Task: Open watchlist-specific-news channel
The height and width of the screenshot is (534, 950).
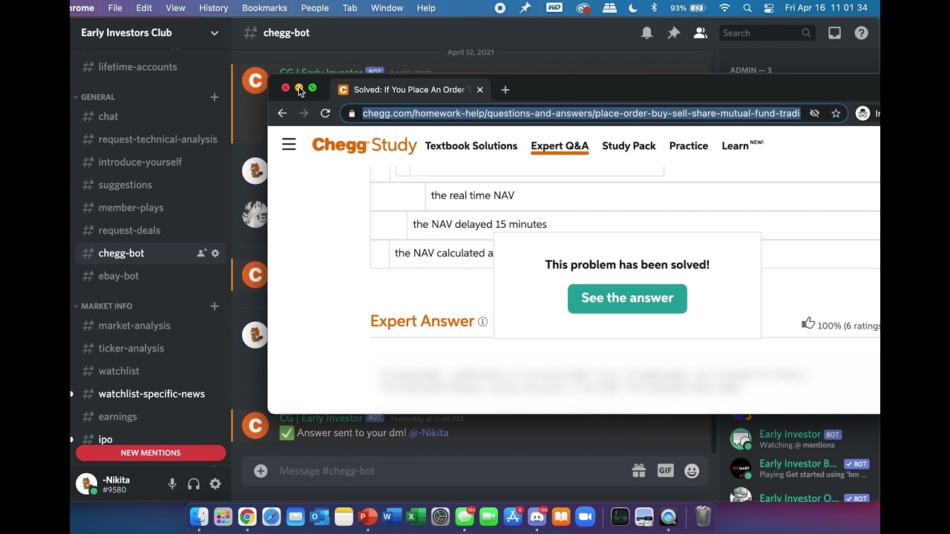Action: [x=151, y=394]
